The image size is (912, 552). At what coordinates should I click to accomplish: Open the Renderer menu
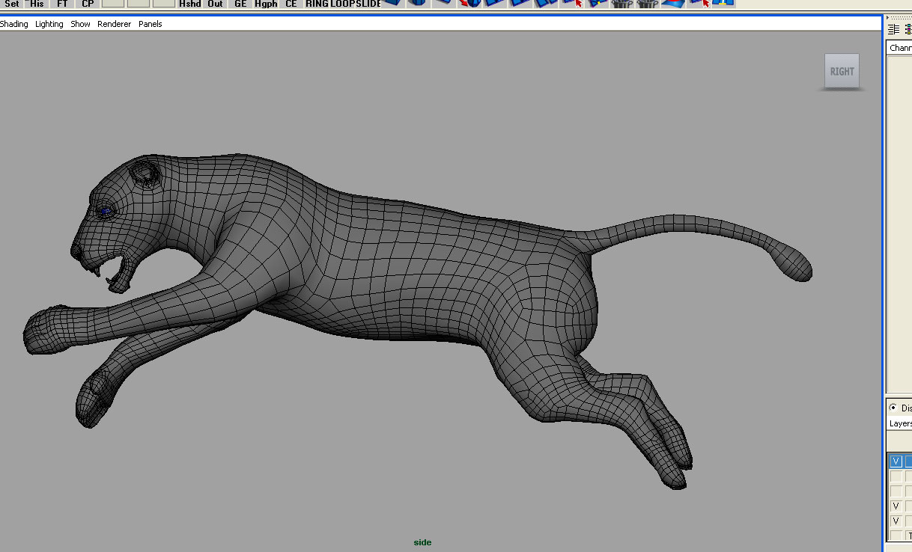coord(115,24)
